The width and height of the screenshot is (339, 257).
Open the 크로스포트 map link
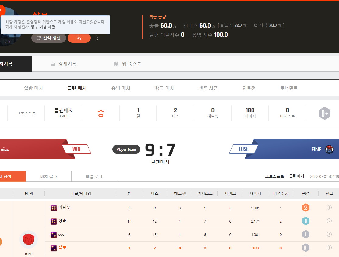click(x=26, y=113)
